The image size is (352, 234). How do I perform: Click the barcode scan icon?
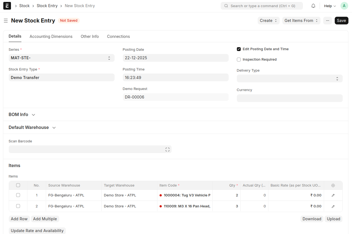tap(167, 150)
